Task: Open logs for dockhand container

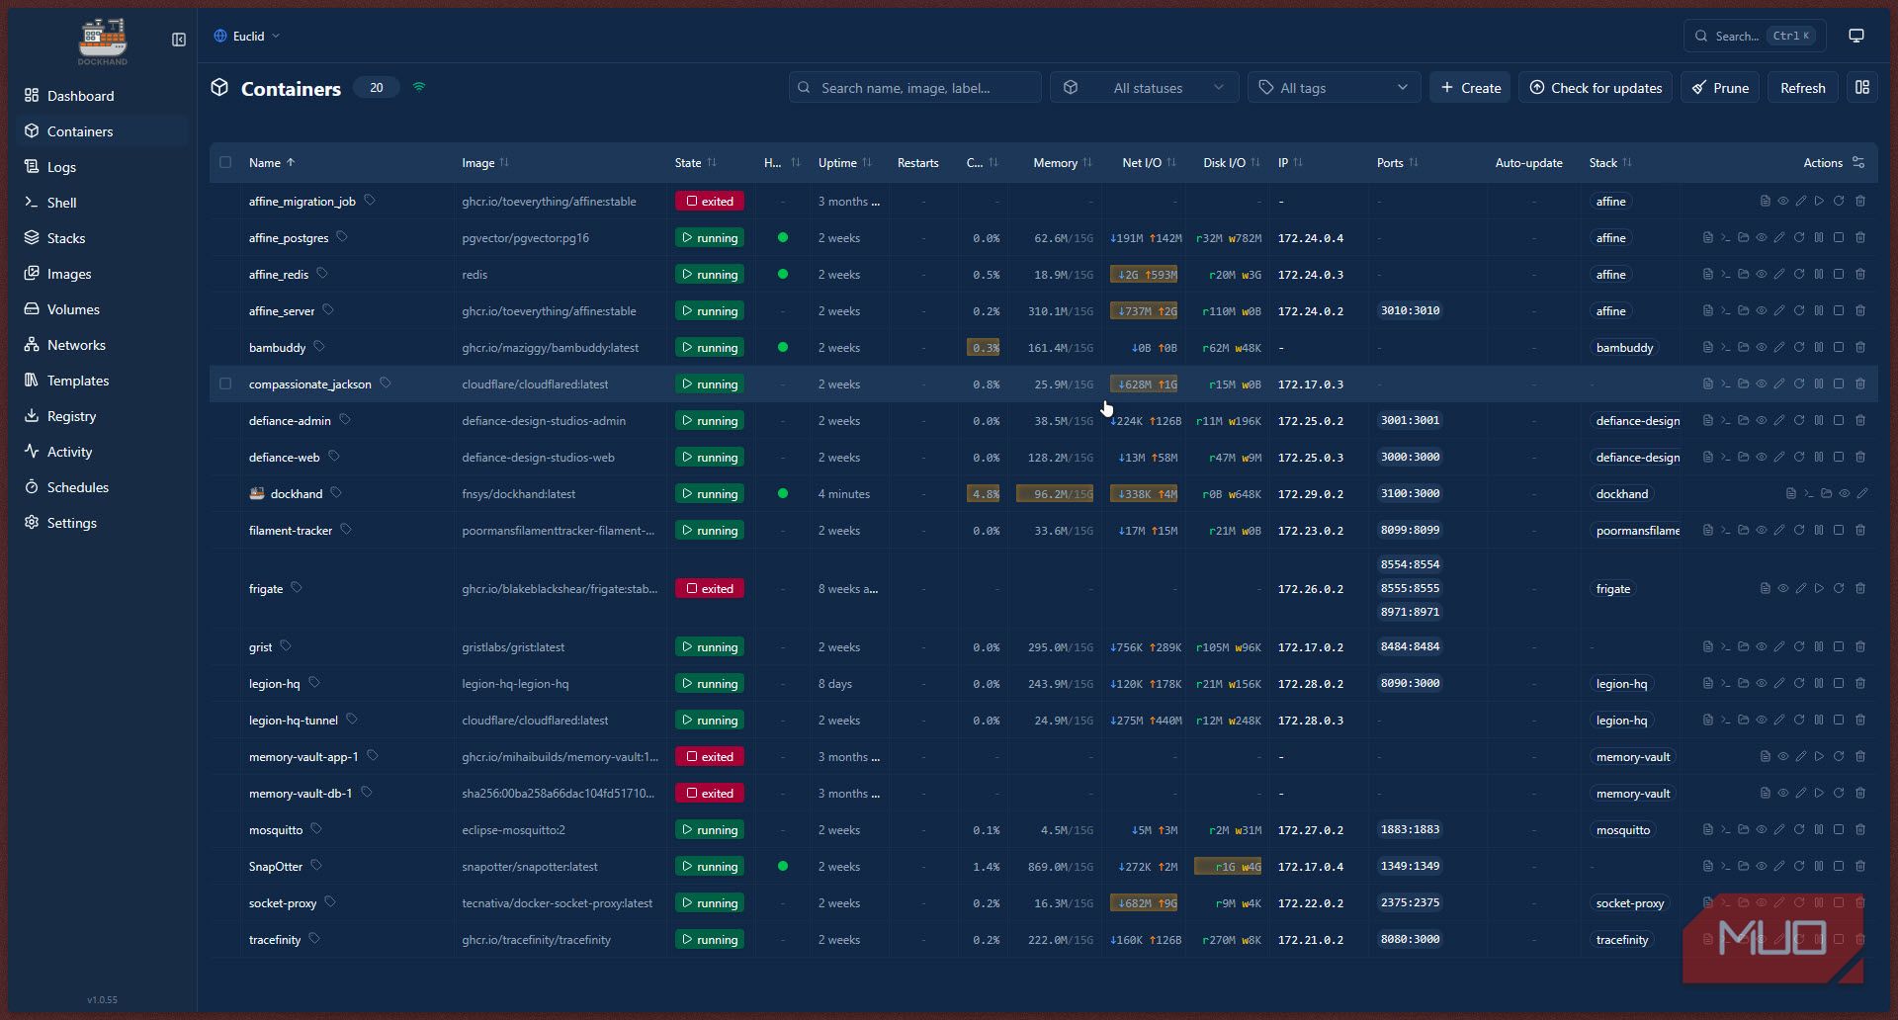Action: (x=1790, y=493)
